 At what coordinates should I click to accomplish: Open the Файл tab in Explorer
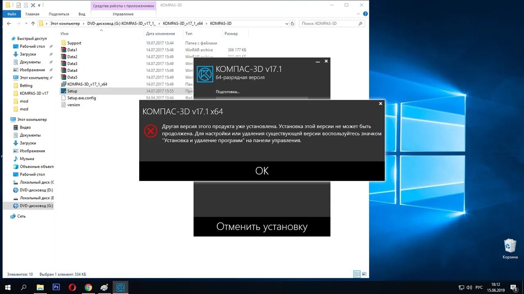tap(11, 14)
